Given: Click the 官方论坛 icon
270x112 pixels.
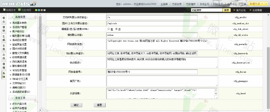Looking at the screenshot, I should pyautogui.click(x=234, y=10).
